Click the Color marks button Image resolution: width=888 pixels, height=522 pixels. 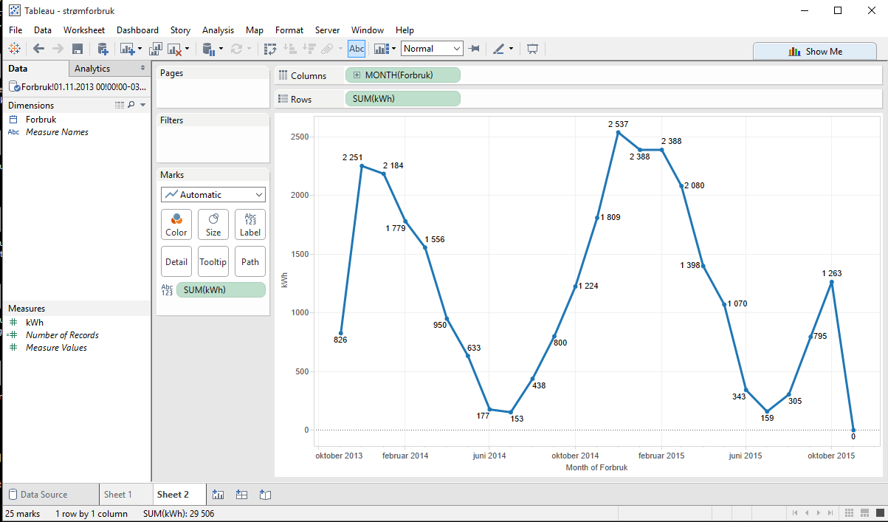[176, 224]
